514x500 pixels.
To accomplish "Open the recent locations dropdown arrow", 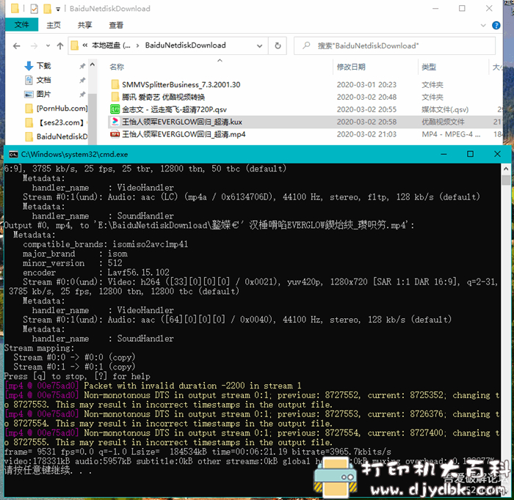I will (x=48, y=45).
